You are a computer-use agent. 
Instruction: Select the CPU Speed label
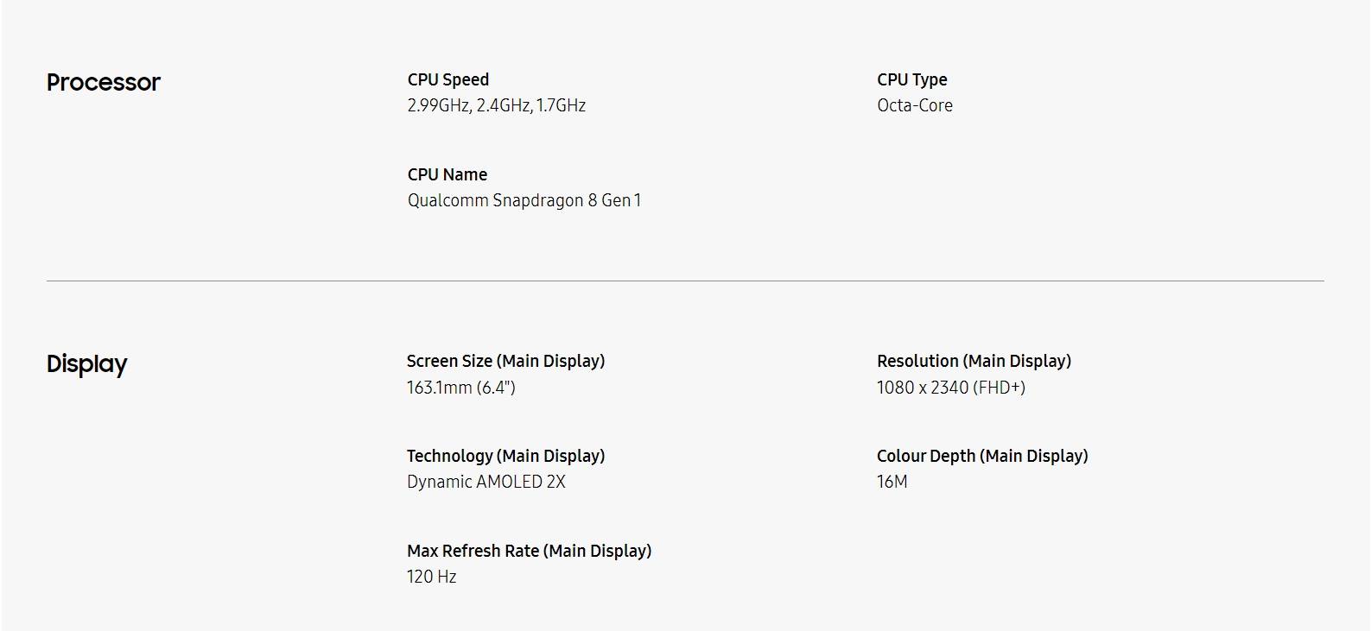click(448, 79)
